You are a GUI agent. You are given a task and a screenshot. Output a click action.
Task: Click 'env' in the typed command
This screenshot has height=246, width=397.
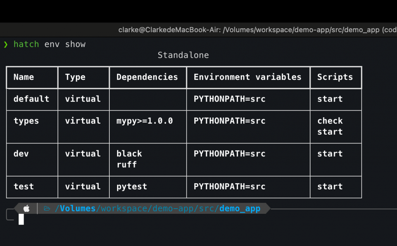click(52, 44)
